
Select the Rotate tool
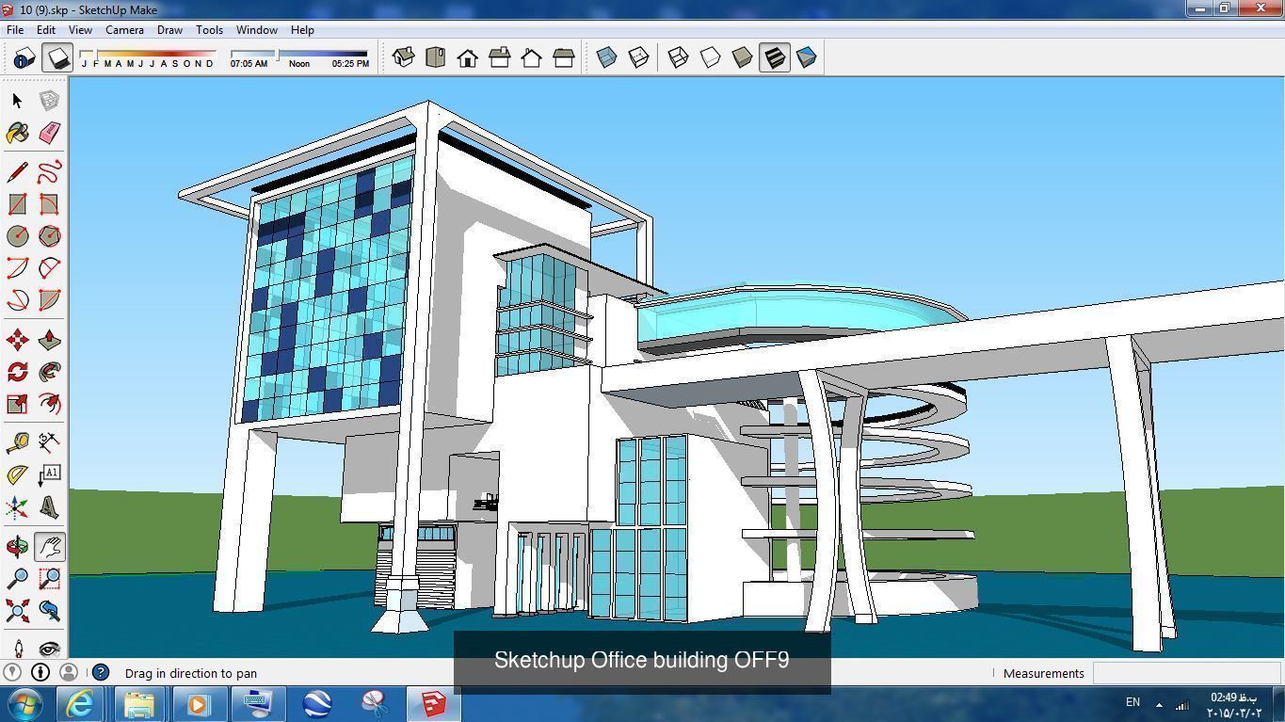click(x=17, y=372)
